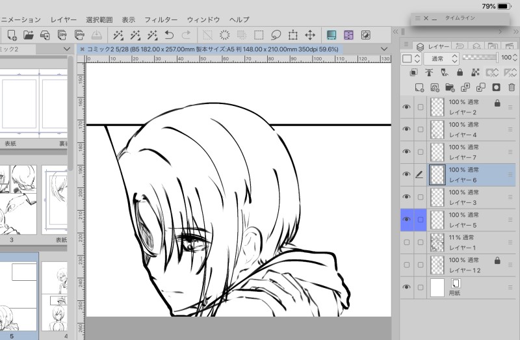The width and height of the screenshot is (520, 340).
Task: Open the フィルター menu
Action: coord(161,20)
